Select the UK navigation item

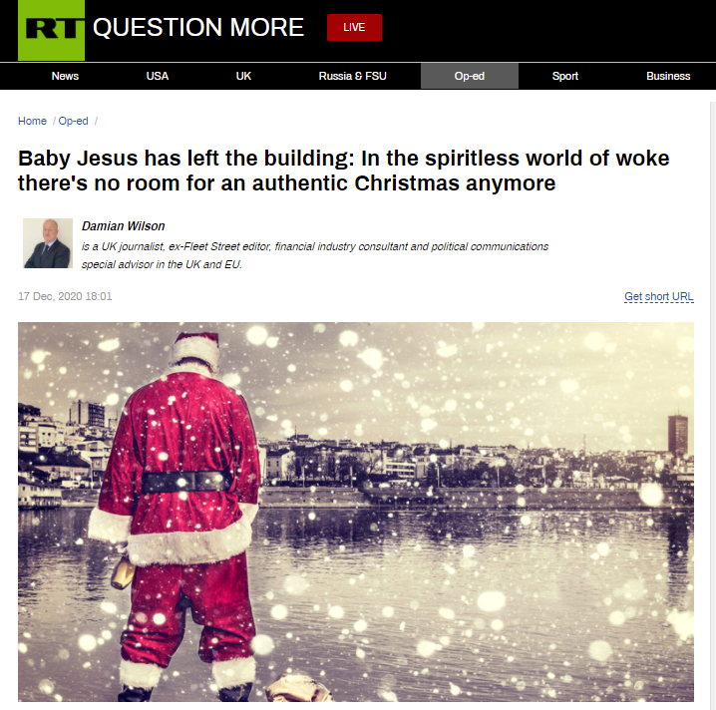pos(243,76)
